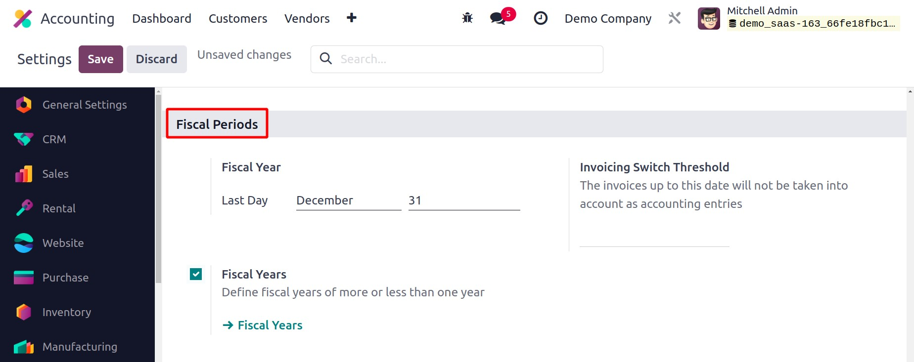Open the December month dropdown
The width and height of the screenshot is (914, 362).
click(x=348, y=201)
